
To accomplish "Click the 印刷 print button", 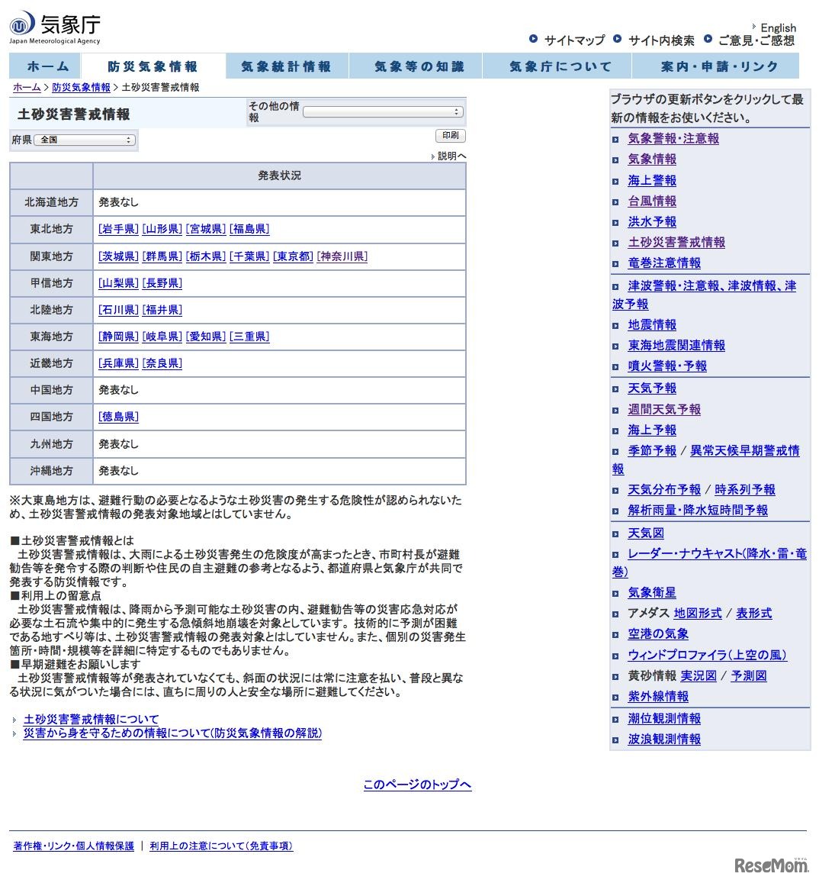I will pos(451,136).
